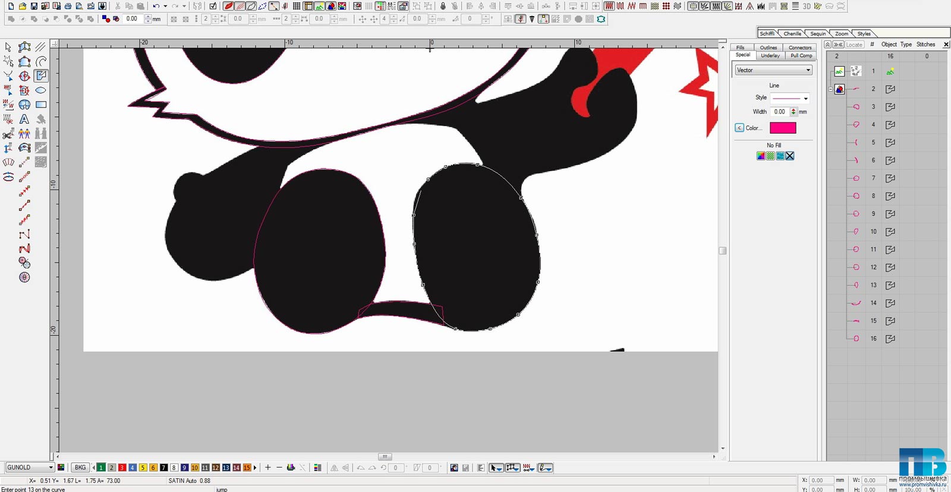Toggle the grid display
Image resolution: width=951 pixels, height=492 pixels.
297,6
